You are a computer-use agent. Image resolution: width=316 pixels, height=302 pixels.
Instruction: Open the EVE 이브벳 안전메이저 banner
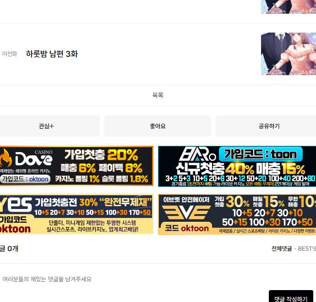pos(237,214)
